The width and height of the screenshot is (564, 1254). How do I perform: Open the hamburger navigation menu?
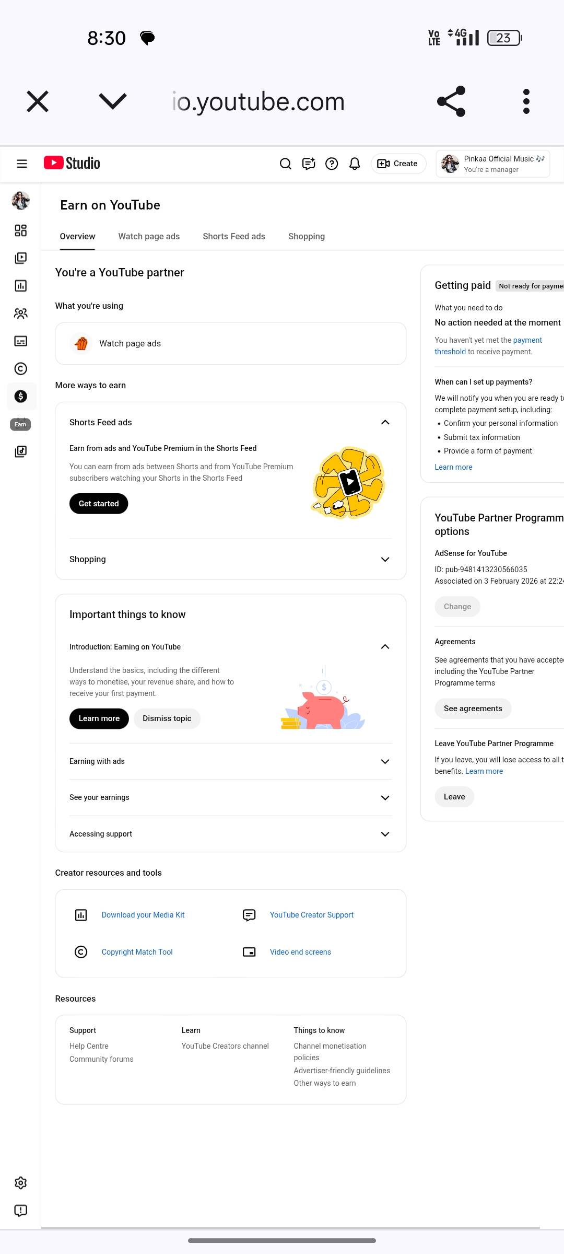coord(22,164)
